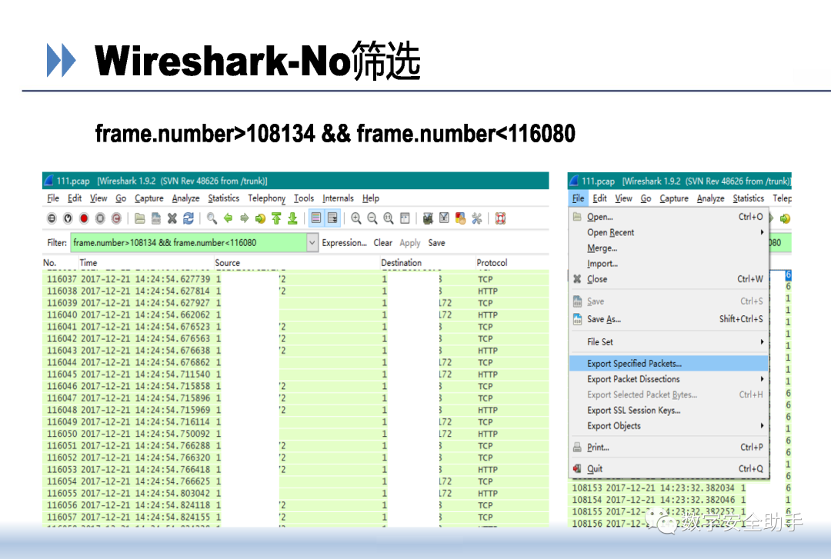Open the Help menu
Screen dimensions: 831x559
click(x=371, y=198)
